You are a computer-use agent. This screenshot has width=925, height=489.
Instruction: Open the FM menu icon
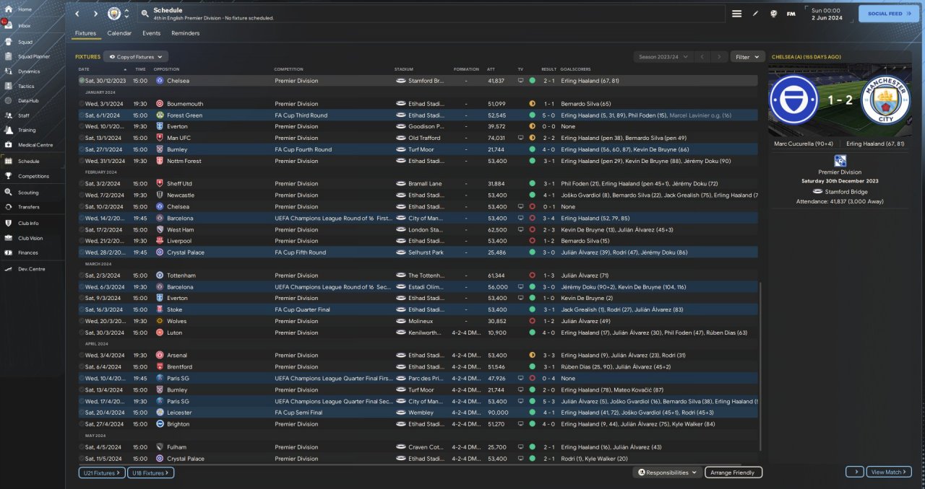791,14
